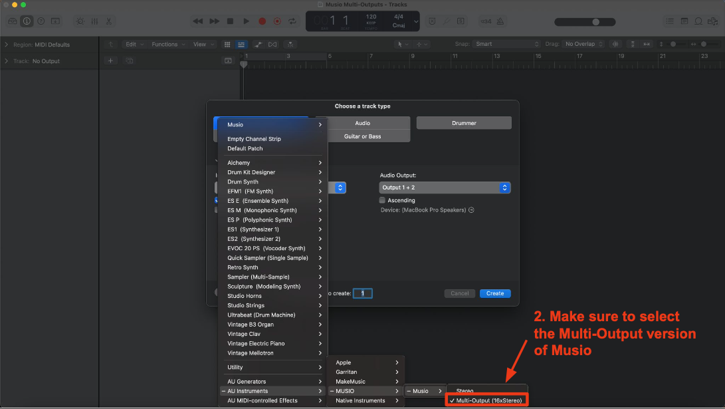Open the Audio Output 1 + 2 dropdown
This screenshot has width=725, height=409.
pos(445,188)
